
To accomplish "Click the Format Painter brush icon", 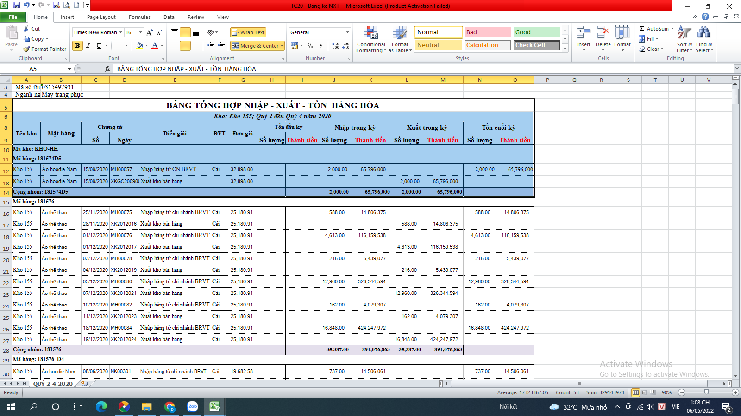I will pyautogui.click(x=27, y=49).
